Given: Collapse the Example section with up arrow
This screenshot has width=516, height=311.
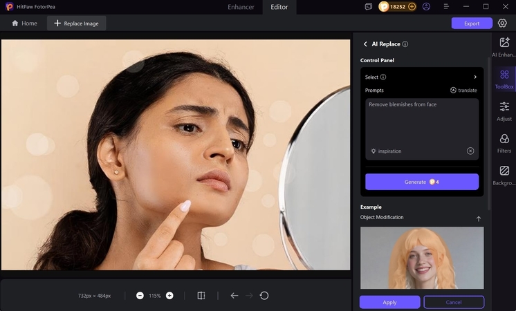Looking at the screenshot, I should point(478,219).
